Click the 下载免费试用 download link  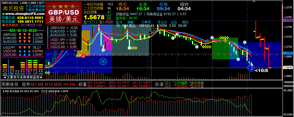[35, 9]
